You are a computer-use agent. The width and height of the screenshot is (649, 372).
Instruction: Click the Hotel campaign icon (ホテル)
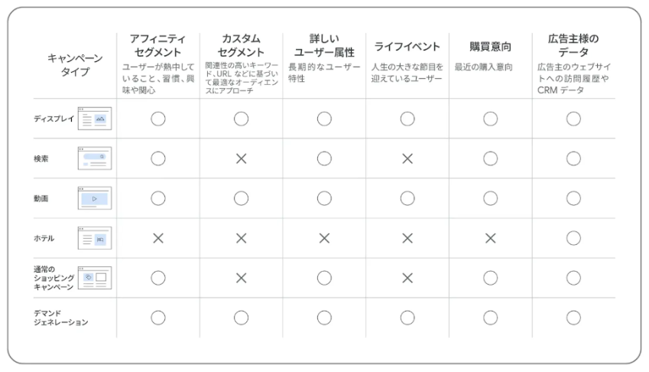95,238
